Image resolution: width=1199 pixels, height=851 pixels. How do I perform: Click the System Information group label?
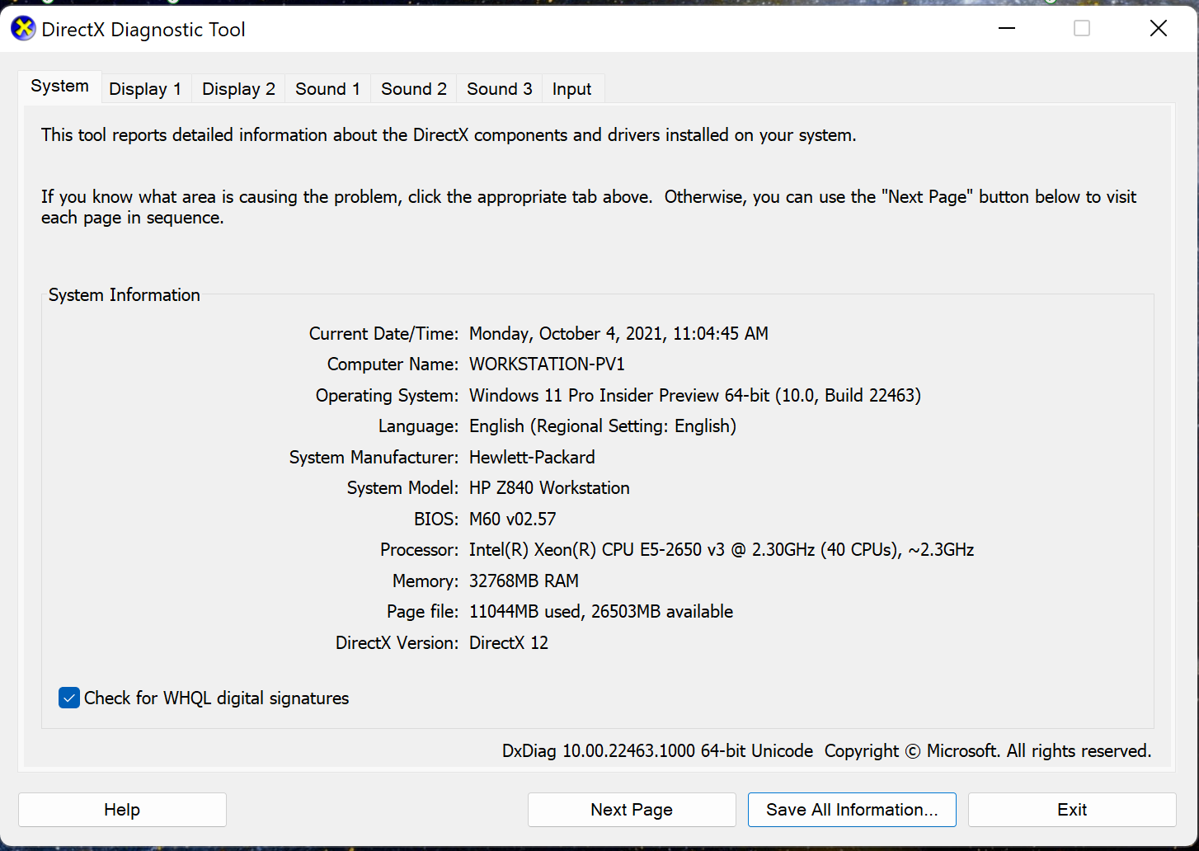pyautogui.click(x=125, y=295)
